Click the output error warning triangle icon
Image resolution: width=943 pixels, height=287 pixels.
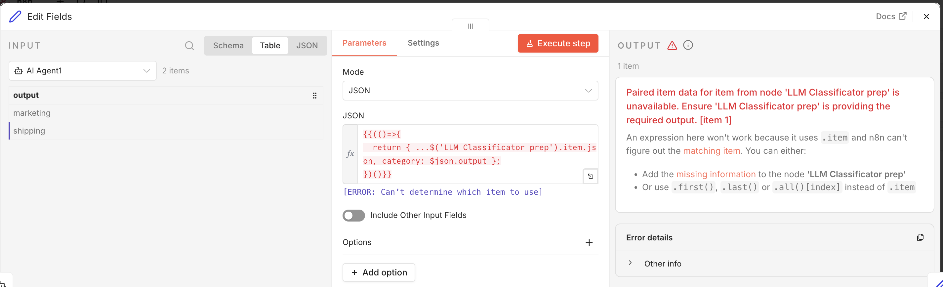(x=672, y=46)
